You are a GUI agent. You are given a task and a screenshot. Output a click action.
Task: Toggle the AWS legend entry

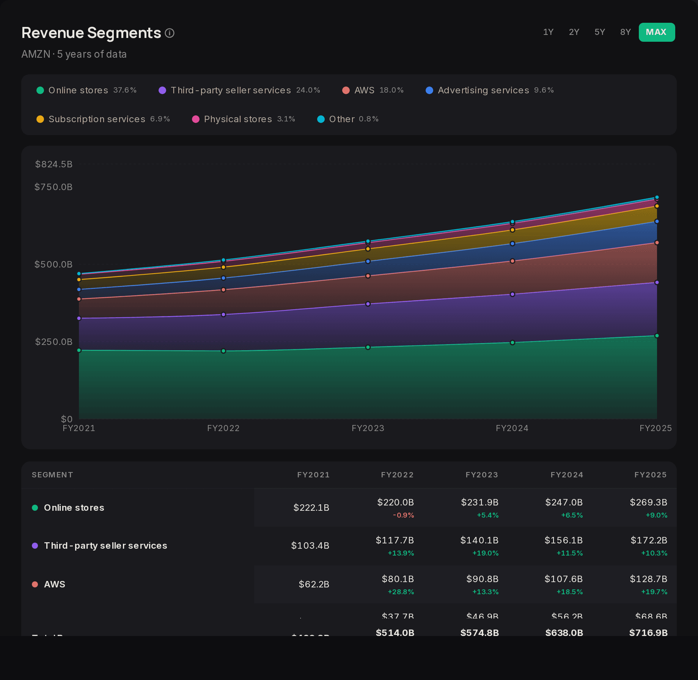pos(373,90)
